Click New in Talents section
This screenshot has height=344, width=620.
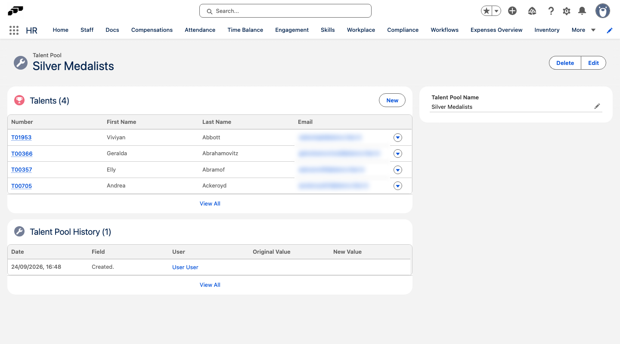392,100
